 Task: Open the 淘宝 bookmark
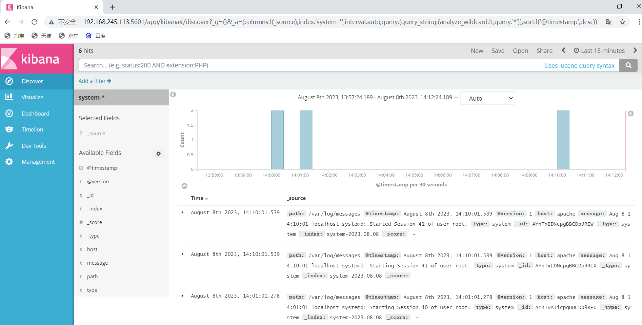(15, 36)
